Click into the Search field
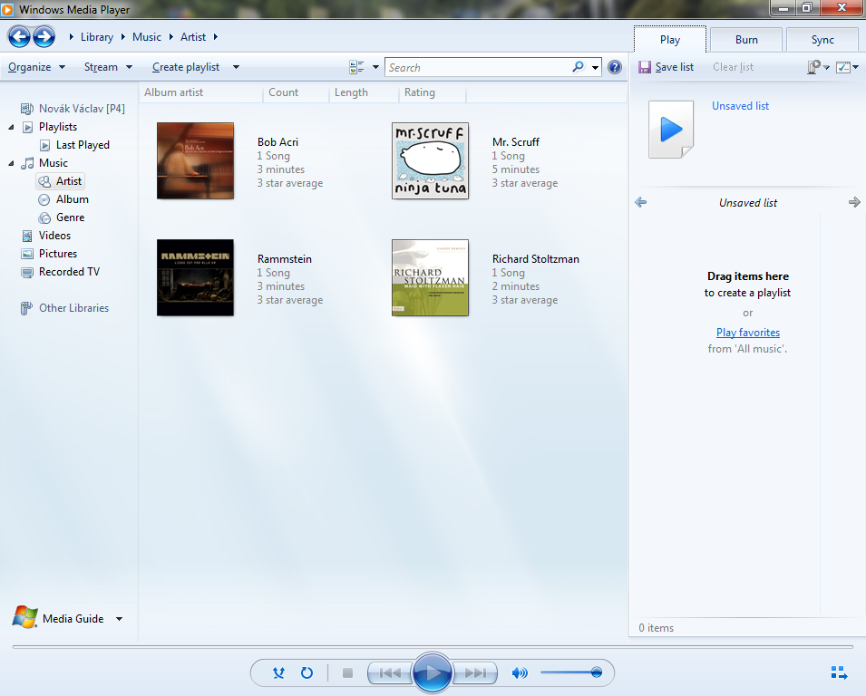866x696 pixels. (478, 67)
